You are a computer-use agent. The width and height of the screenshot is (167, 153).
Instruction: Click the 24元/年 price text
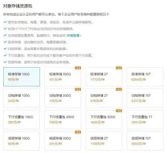[x=13, y=101]
